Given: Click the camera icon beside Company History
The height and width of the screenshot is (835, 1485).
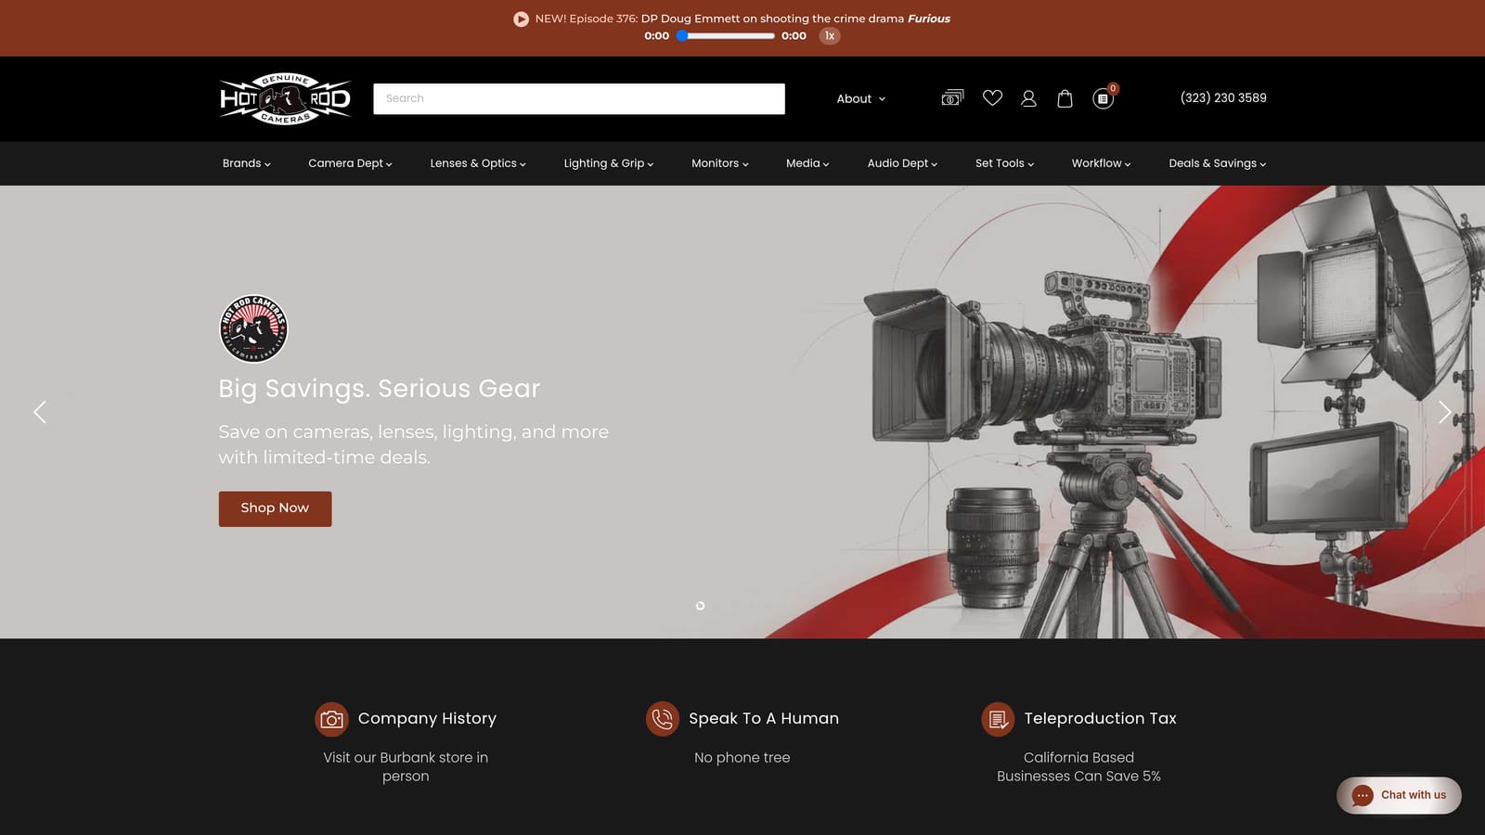Looking at the screenshot, I should tap(331, 719).
